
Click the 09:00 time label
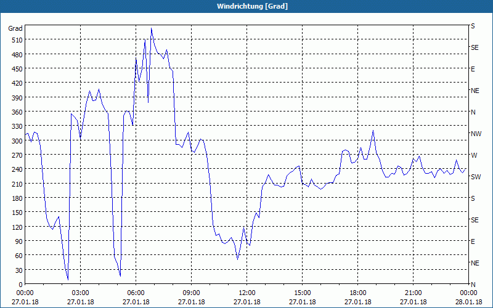coord(192,293)
